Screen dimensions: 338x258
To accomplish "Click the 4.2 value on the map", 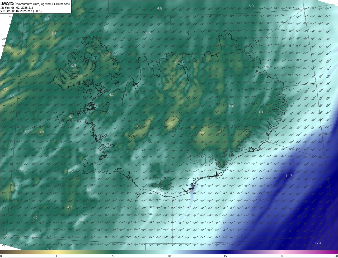I will pos(70,207).
